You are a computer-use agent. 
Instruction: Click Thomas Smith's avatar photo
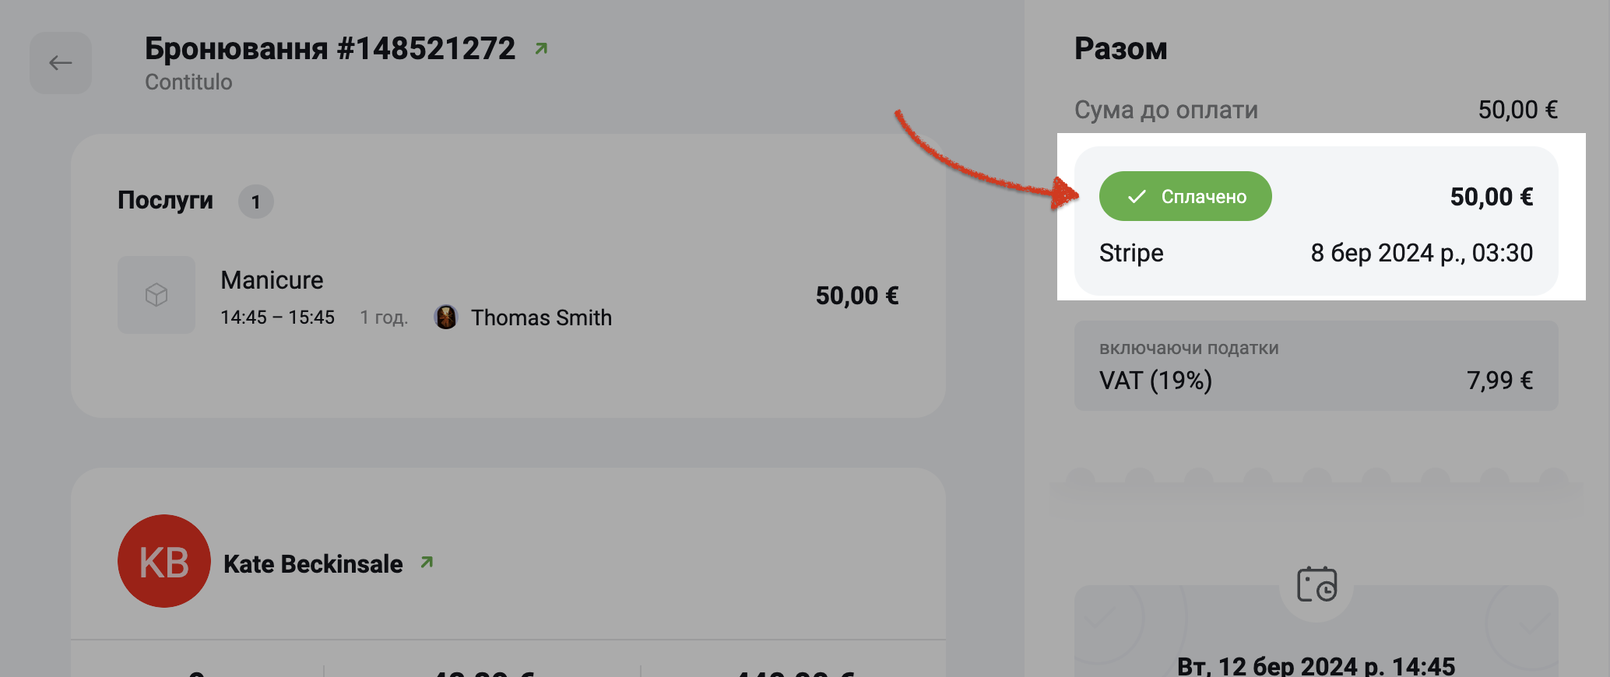446,317
